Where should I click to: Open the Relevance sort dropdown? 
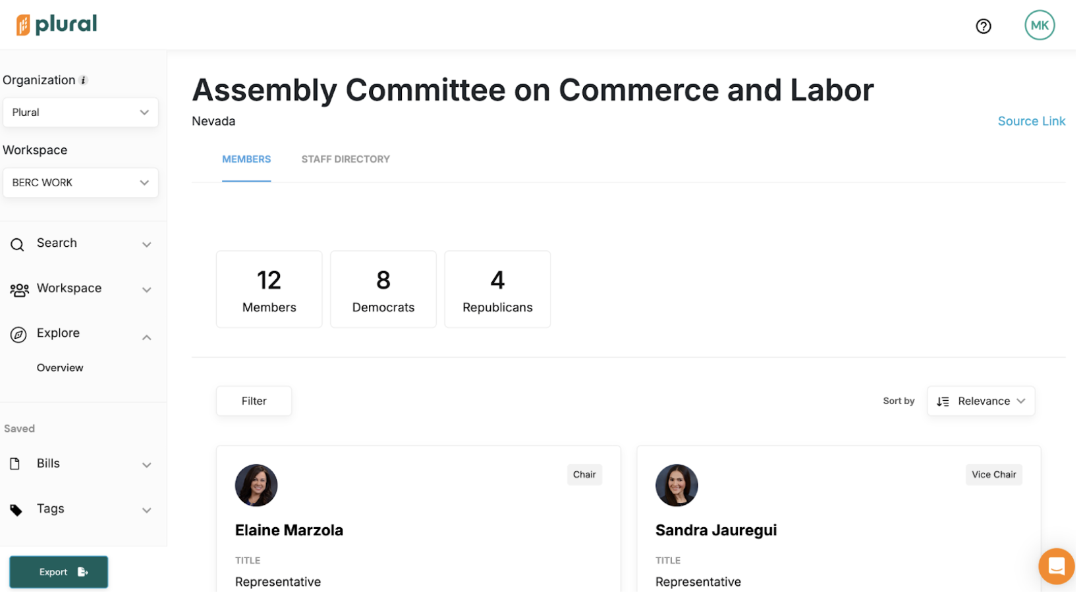click(980, 401)
